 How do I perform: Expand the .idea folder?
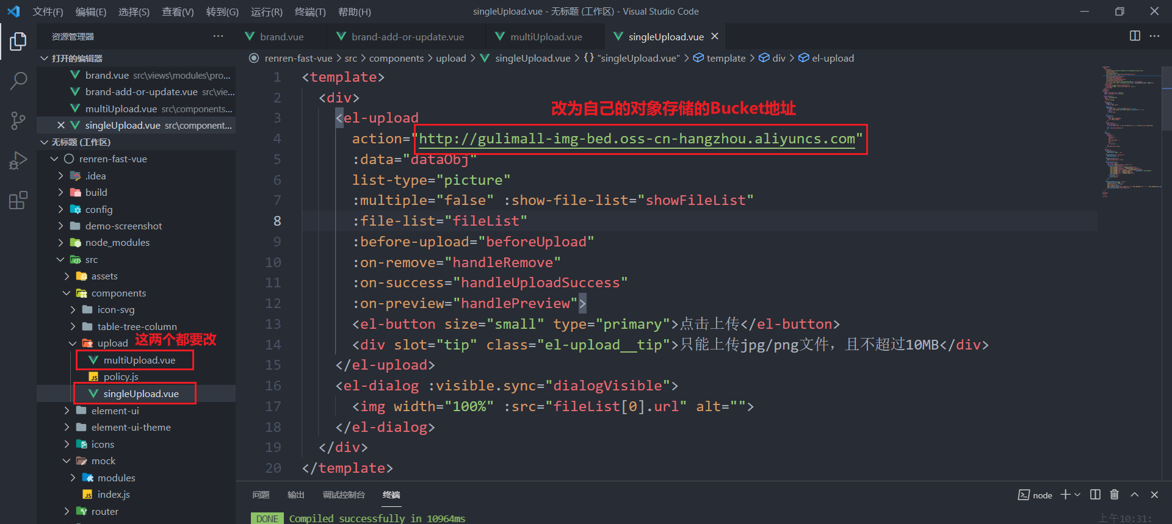[x=136, y=176]
